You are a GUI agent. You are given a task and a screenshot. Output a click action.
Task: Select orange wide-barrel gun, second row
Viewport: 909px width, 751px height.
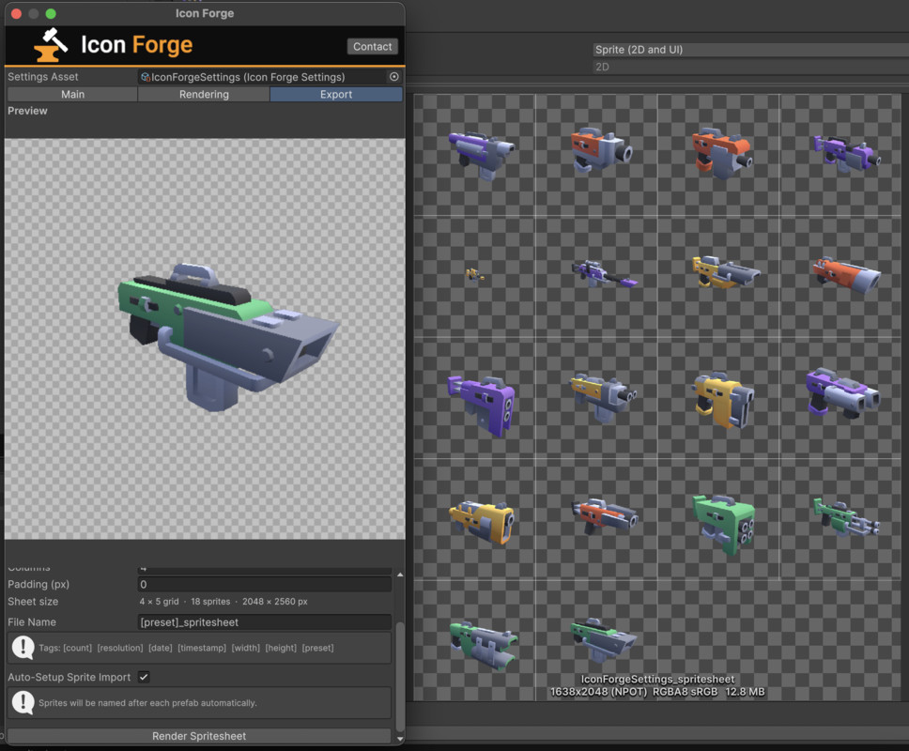[846, 275]
